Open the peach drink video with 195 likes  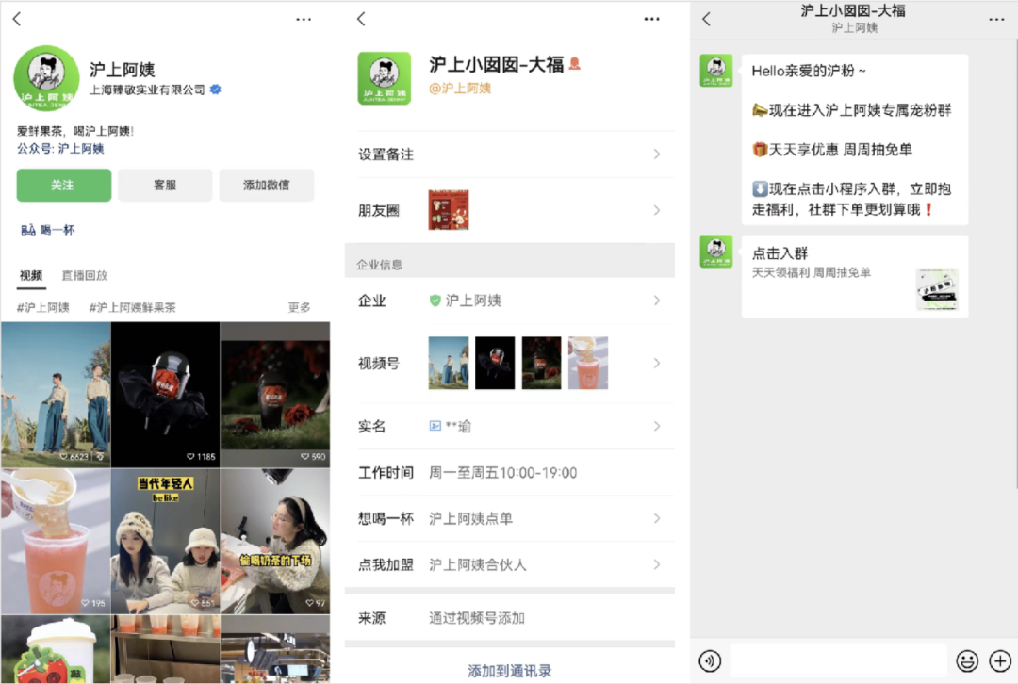point(56,541)
